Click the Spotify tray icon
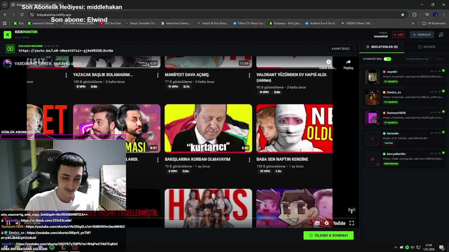This screenshot has width=449, height=252. [407, 247]
